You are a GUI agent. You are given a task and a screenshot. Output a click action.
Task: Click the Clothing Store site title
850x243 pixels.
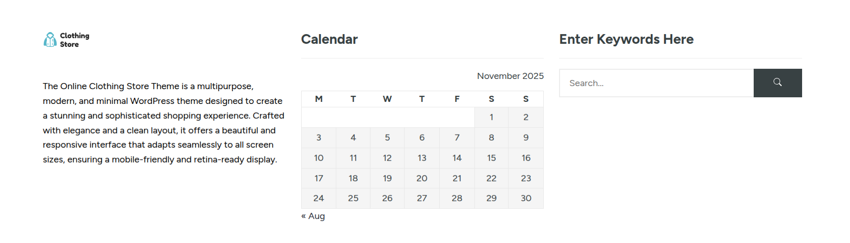coord(74,40)
